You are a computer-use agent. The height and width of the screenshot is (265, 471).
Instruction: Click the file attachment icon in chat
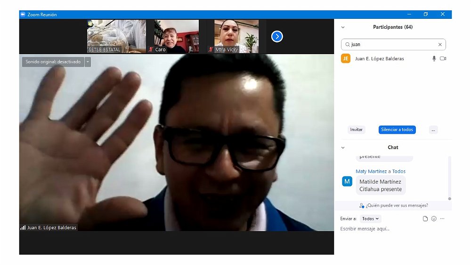pos(425,219)
